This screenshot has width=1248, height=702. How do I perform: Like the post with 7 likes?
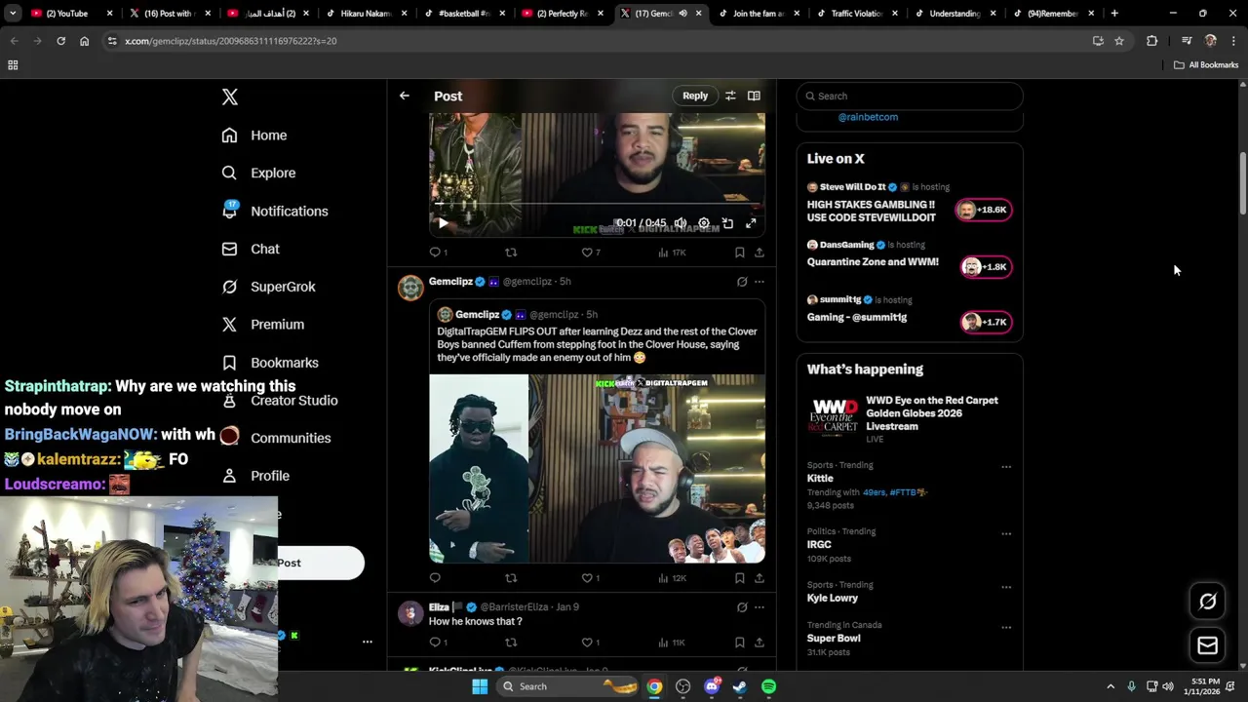[x=590, y=253]
